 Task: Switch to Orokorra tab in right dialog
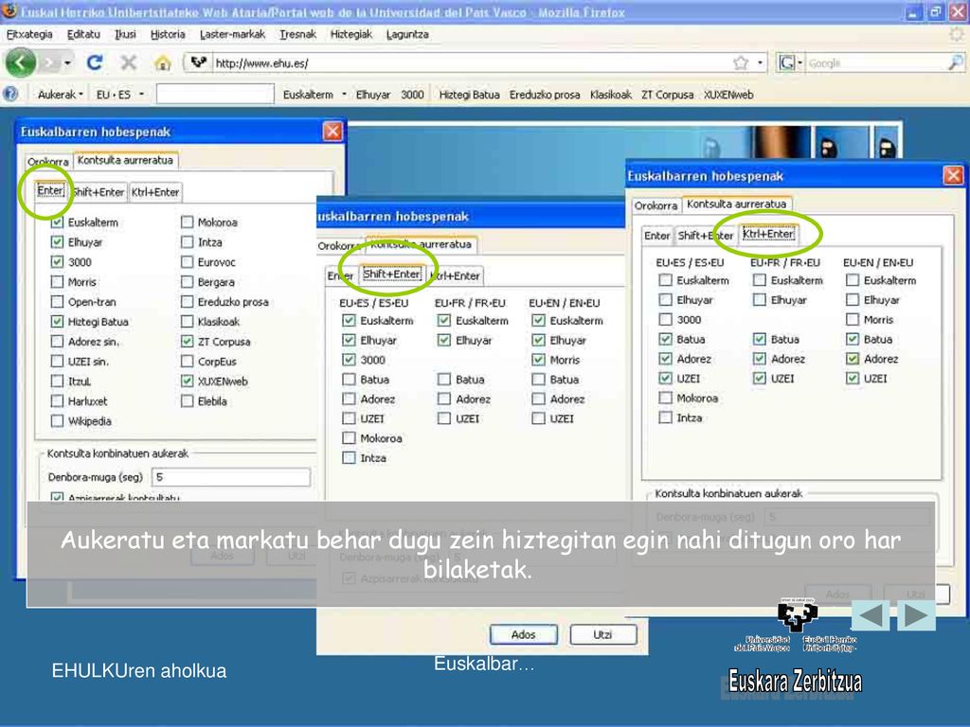tap(656, 205)
